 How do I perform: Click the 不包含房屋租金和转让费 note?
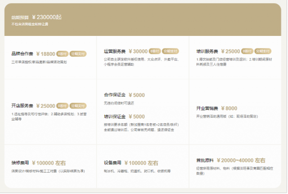(x=30, y=24)
